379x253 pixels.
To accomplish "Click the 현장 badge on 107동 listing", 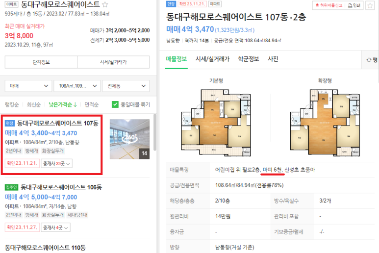I will 10,123.
